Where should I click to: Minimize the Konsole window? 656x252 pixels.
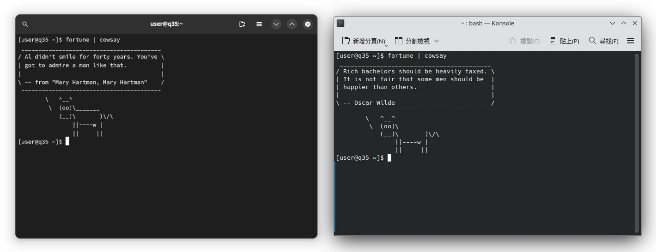tap(613, 23)
